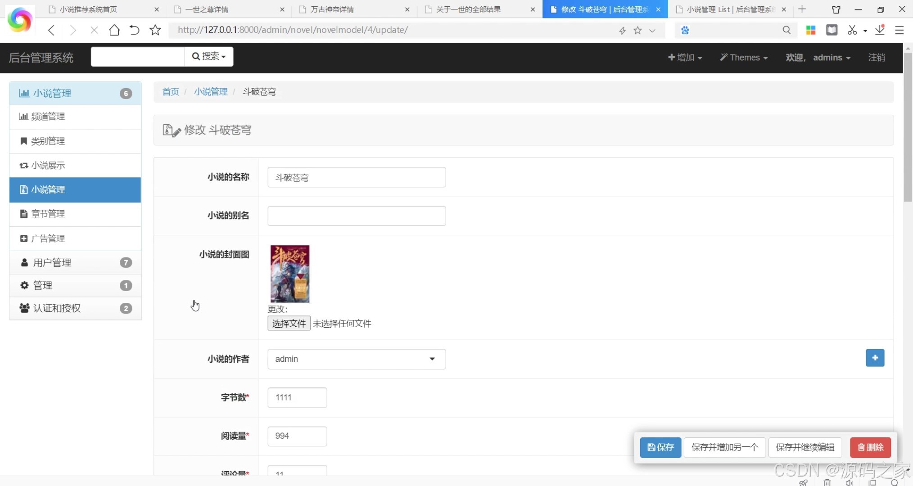The width and height of the screenshot is (913, 486).
Task: Click the red 删除 button
Action: click(870, 447)
